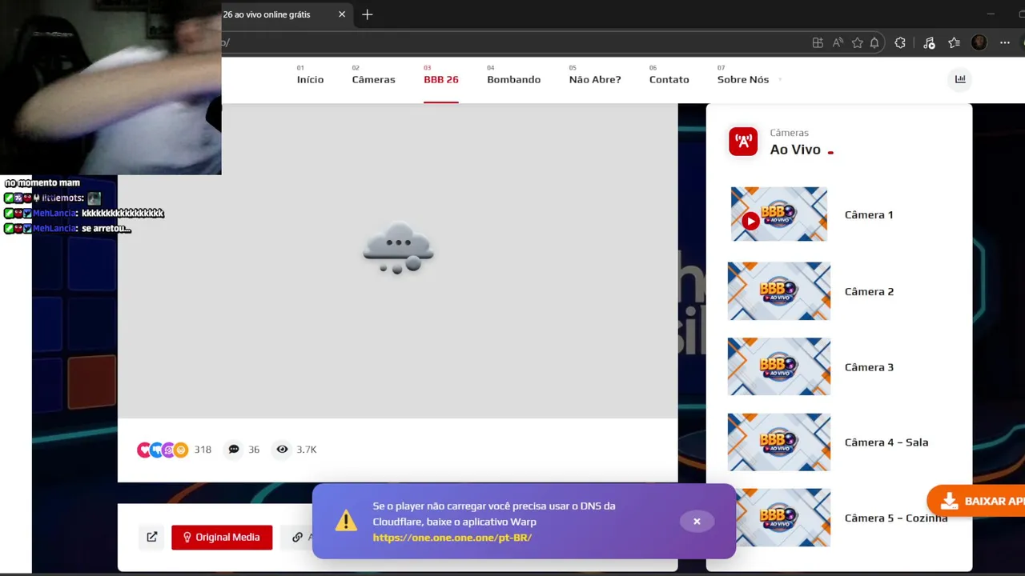Open the Câmera 2 thumbnail

779,291
